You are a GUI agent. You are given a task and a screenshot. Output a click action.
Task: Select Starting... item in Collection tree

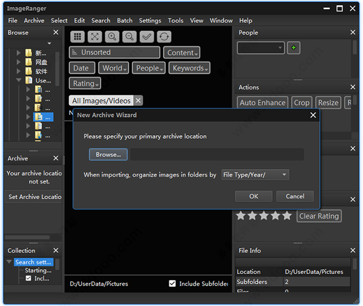click(38, 270)
